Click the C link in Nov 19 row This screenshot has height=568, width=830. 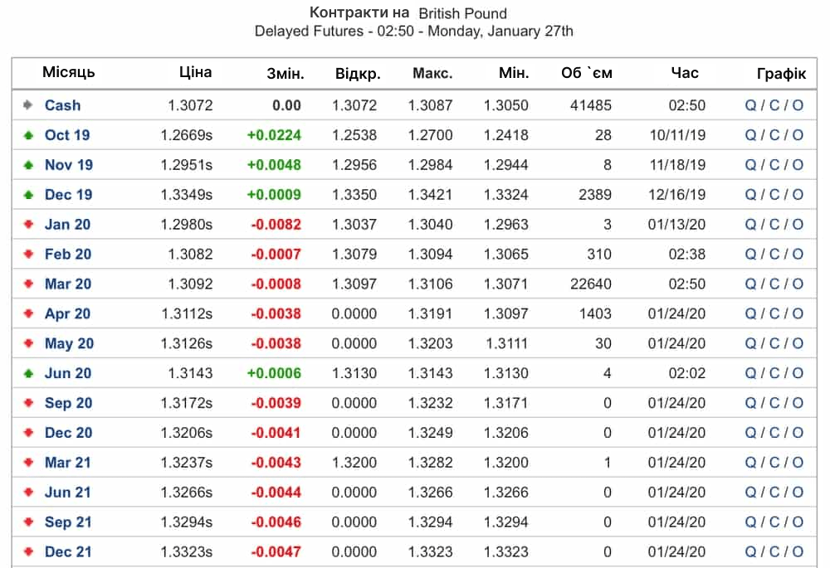click(774, 164)
